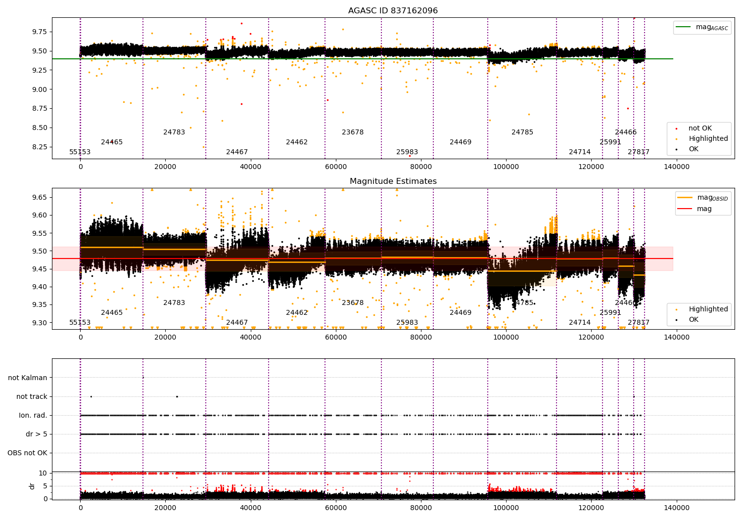Click x-tick 60000 under the middle plot
This screenshot has width=742, height=519.
[335, 338]
